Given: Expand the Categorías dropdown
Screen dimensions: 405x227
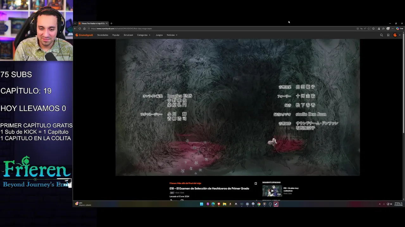Looking at the screenshot, I should [144, 35].
